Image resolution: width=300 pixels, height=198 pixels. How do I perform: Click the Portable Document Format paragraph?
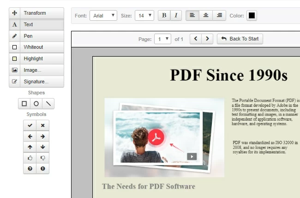(x=265, y=112)
